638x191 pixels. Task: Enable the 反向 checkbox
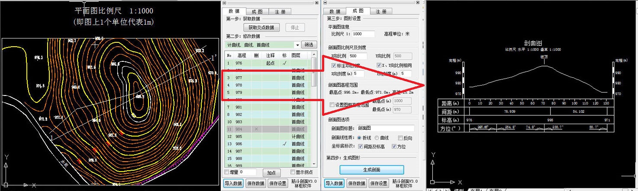tap(400, 138)
